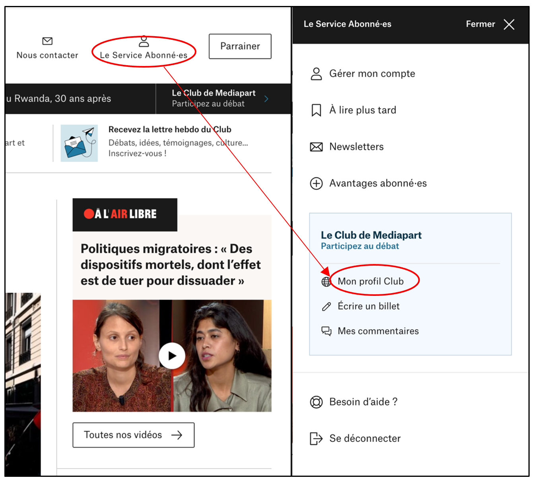Image resolution: width=536 pixels, height=482 pixels.
Task: Click the Parrainer button
Action: [240, 47]
